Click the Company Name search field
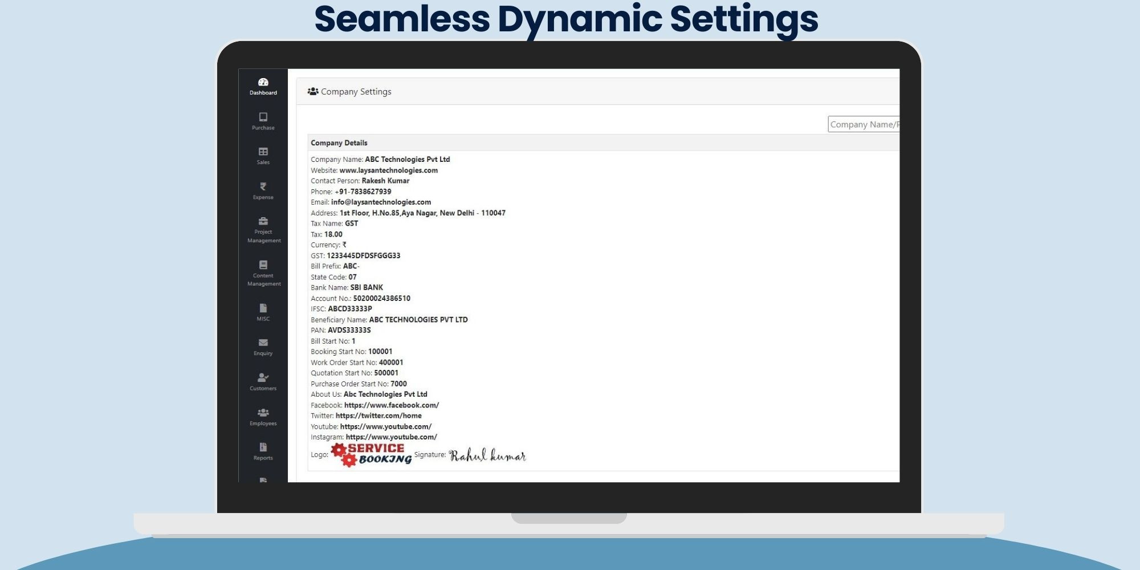 point(863,124)
